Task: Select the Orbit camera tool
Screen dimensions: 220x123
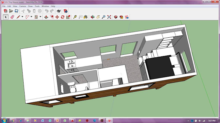Action: (93, 17)
